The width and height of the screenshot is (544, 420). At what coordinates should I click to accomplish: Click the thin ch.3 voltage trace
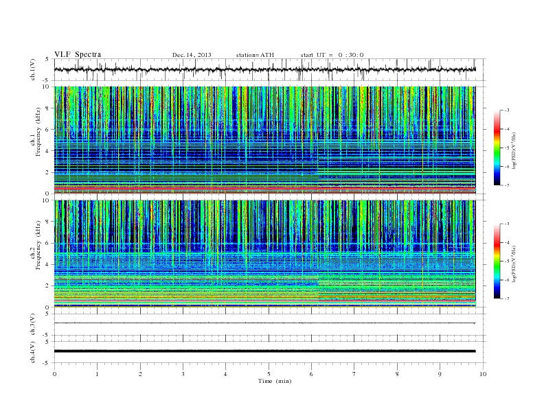point(264,323)
